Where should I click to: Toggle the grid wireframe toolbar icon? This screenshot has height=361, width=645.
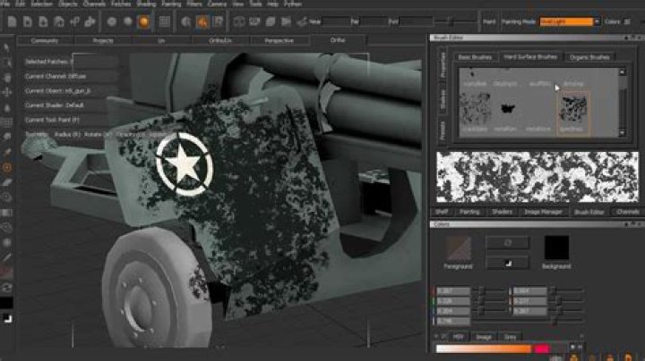tap(165, 21)
